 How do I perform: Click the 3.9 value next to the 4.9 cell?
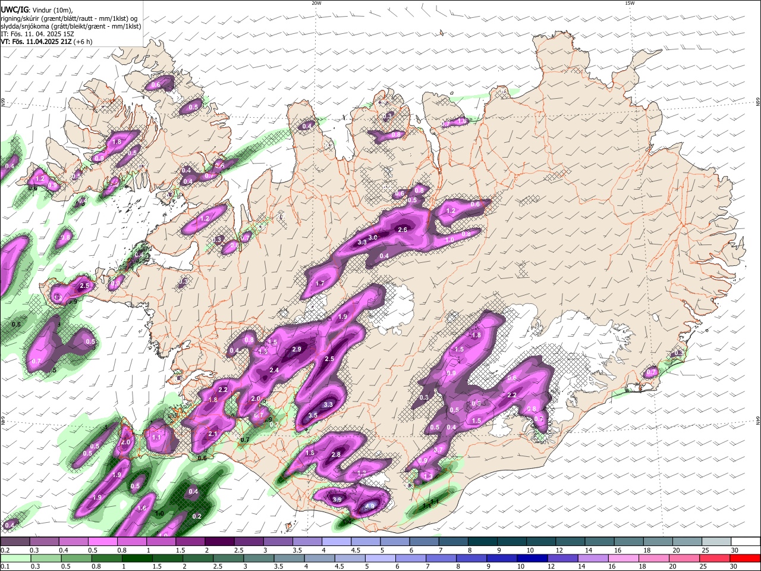tap(337, 500)
